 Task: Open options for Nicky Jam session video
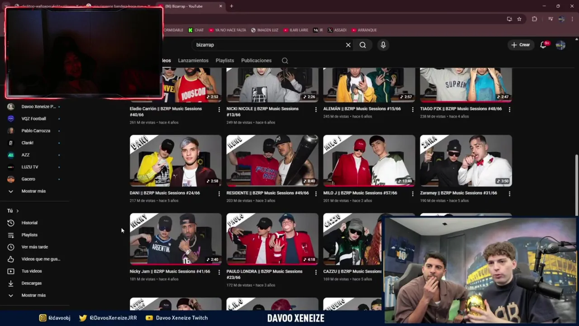pyautogui.click(x=219, y=272)
